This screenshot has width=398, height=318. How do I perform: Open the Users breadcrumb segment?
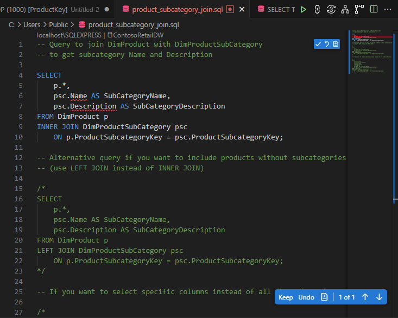pyautogui.click(x=31, y=25)
